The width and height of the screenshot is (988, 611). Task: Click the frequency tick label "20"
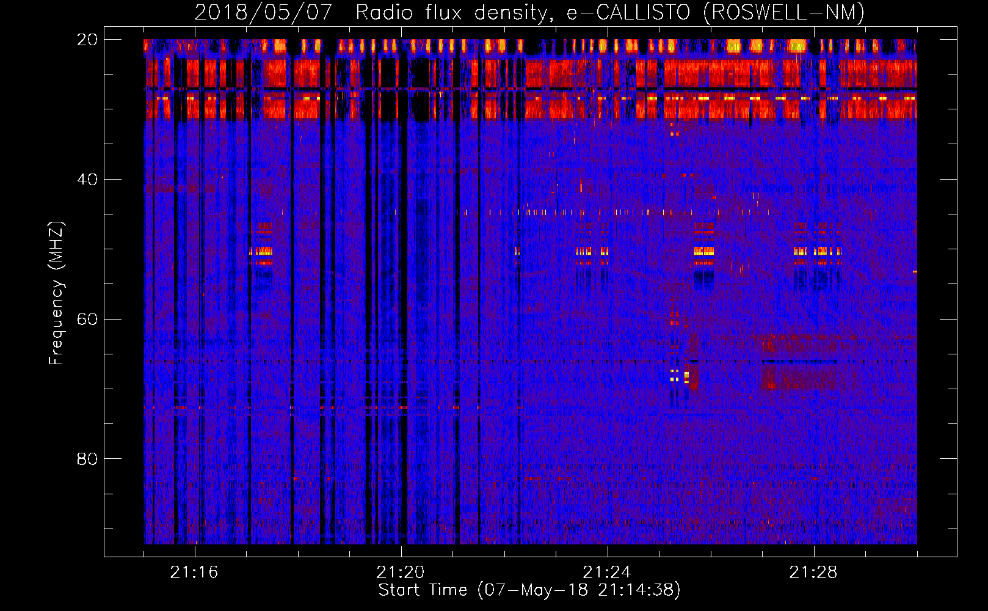click(x=87, y=40)
